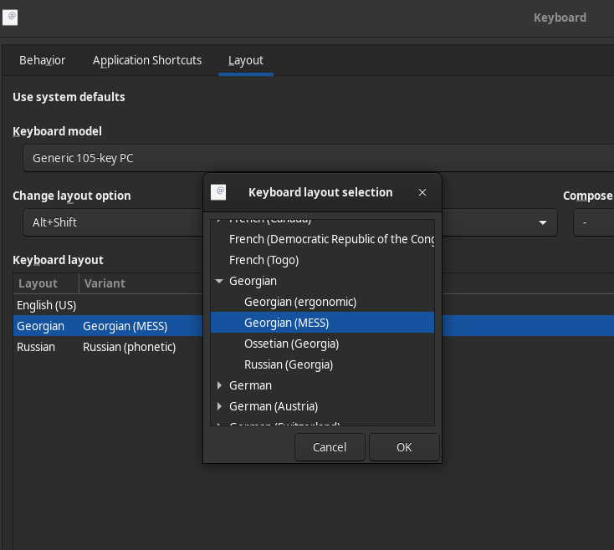The height and width of the screenshot is (550, 614).
Task: Open the Keyboard model combo box
Action: [318, 158]
